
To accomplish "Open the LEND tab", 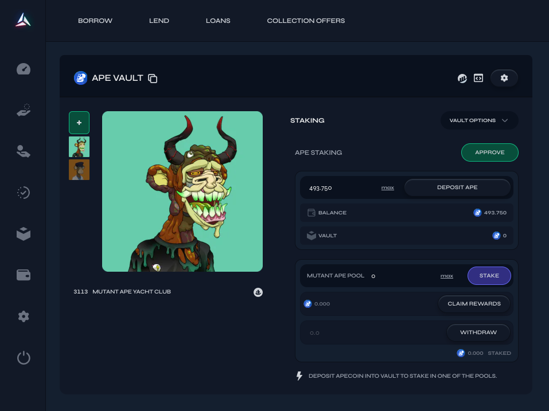I will point(159,21).
